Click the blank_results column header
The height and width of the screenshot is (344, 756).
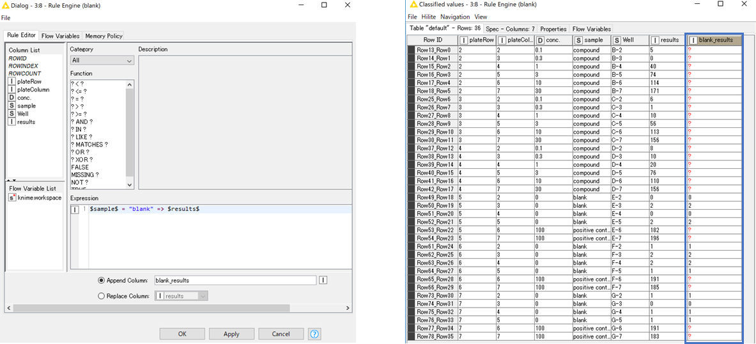click(x=714, y=40)
